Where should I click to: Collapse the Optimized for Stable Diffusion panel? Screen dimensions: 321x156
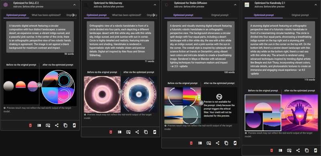pos(235,5)
